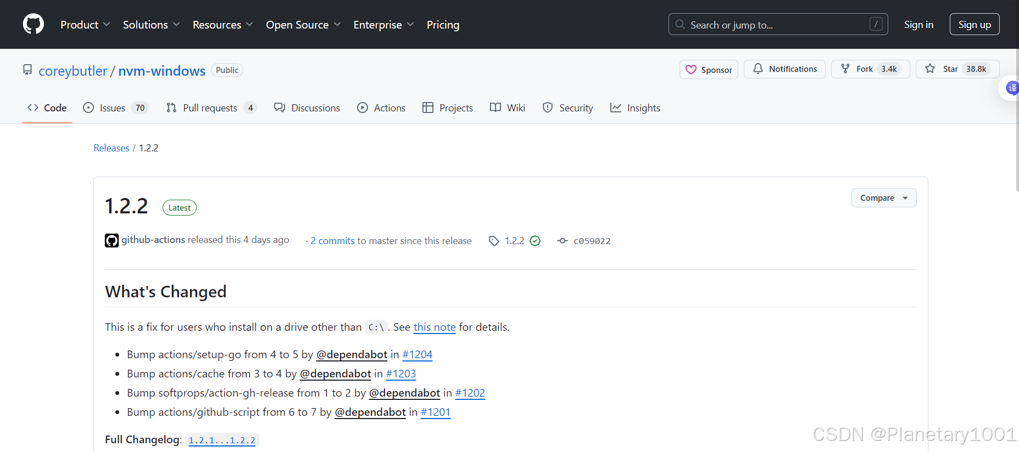Open the 1.2.2 tag link
The image size is (1019, 452).
[x=515, y=241]
